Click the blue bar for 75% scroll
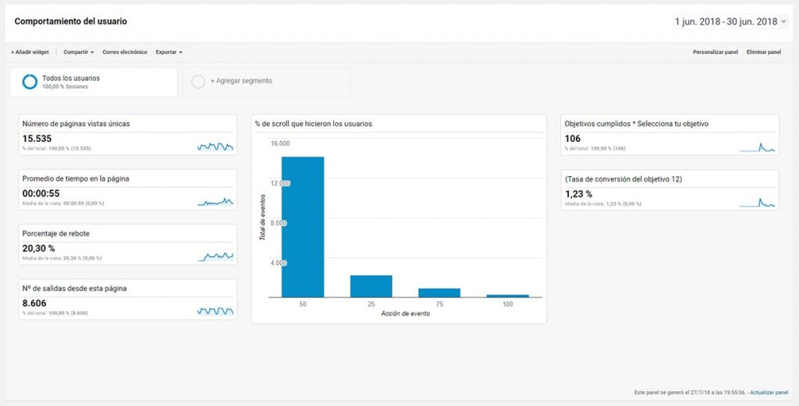799x406 pixels. tap(439, 292)
